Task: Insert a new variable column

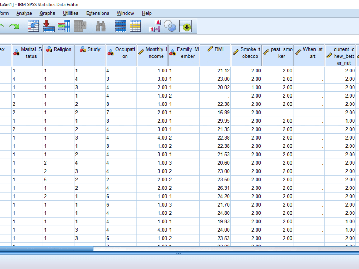Action: tap(135, 26)
